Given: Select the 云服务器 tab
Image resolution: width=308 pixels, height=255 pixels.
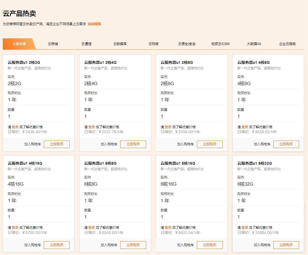Looking at the screenshot, I should point(19,44).
